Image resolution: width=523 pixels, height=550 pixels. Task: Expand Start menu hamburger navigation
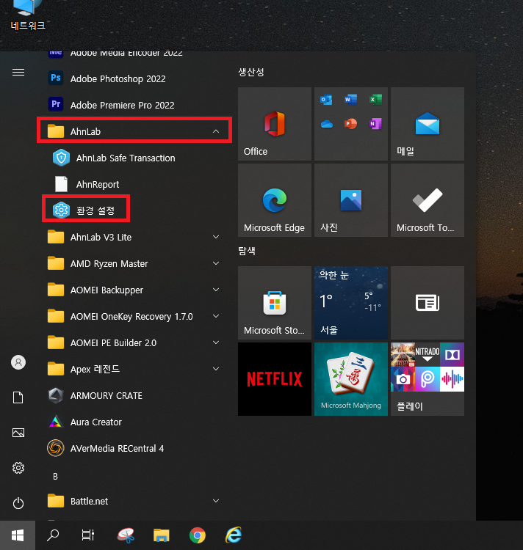point(18,73)
